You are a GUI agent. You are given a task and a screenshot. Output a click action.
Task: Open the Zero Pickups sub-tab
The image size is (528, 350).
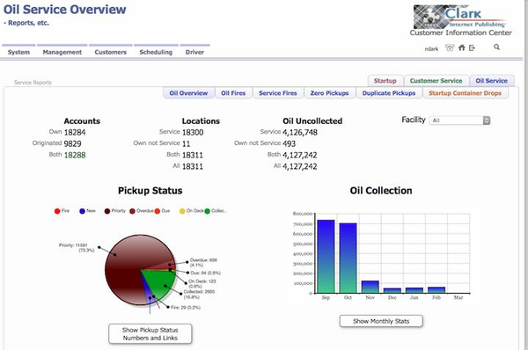329,93
